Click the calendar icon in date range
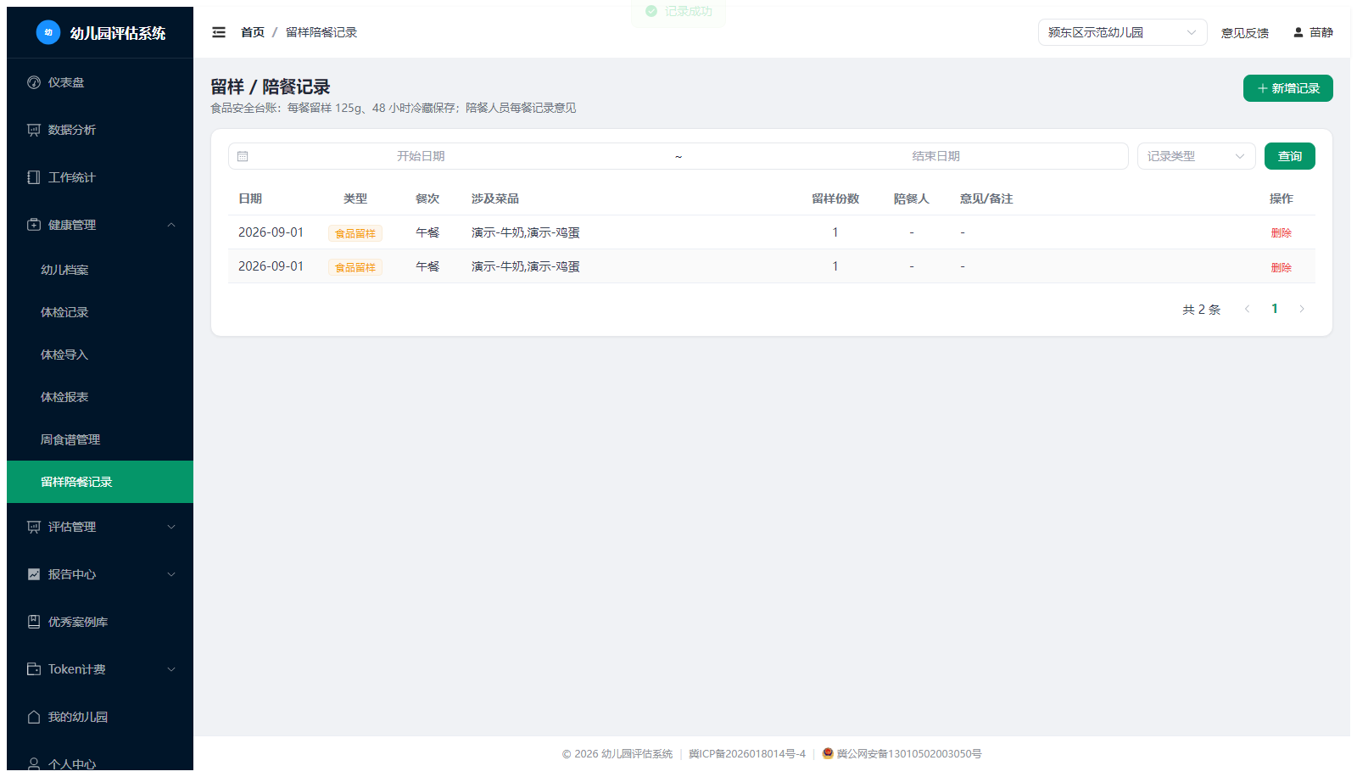The width and height of the screenshot is (1357, 777). pos(243,156)
